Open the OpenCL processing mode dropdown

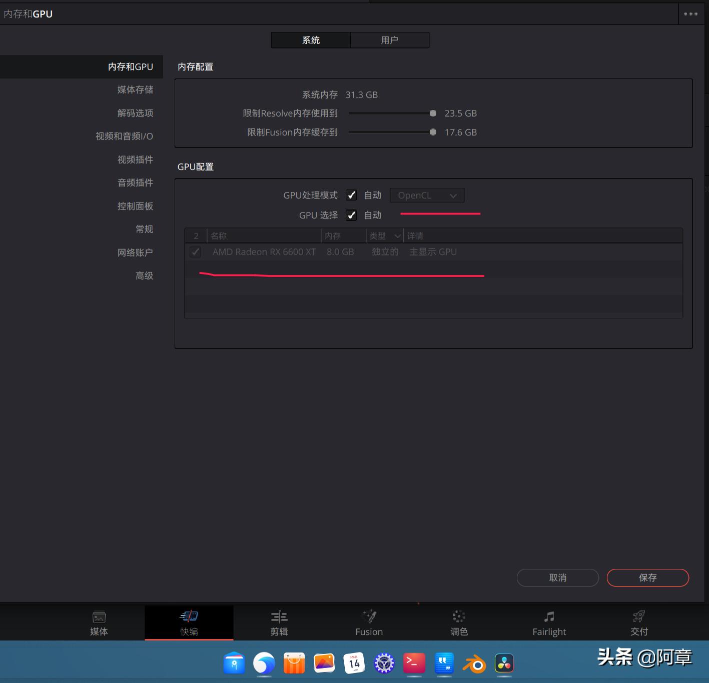427,195
